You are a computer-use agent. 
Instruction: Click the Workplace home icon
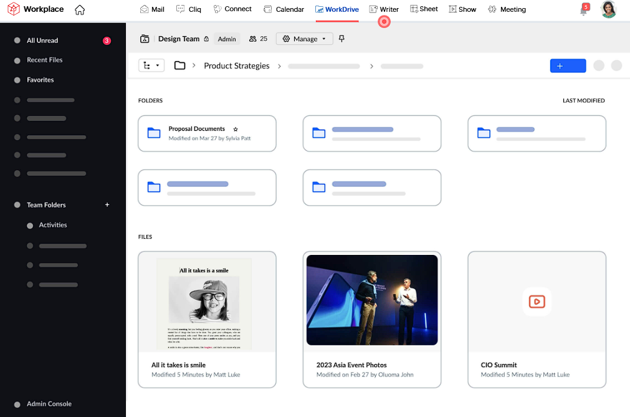80,10
